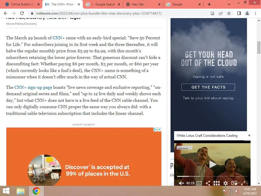Reload the indiewire page
Image resolution: width=261 pixels, height=196 pixels.
click(x=22, y=13)
